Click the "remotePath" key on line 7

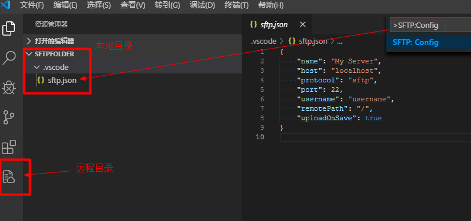point(322,108)
